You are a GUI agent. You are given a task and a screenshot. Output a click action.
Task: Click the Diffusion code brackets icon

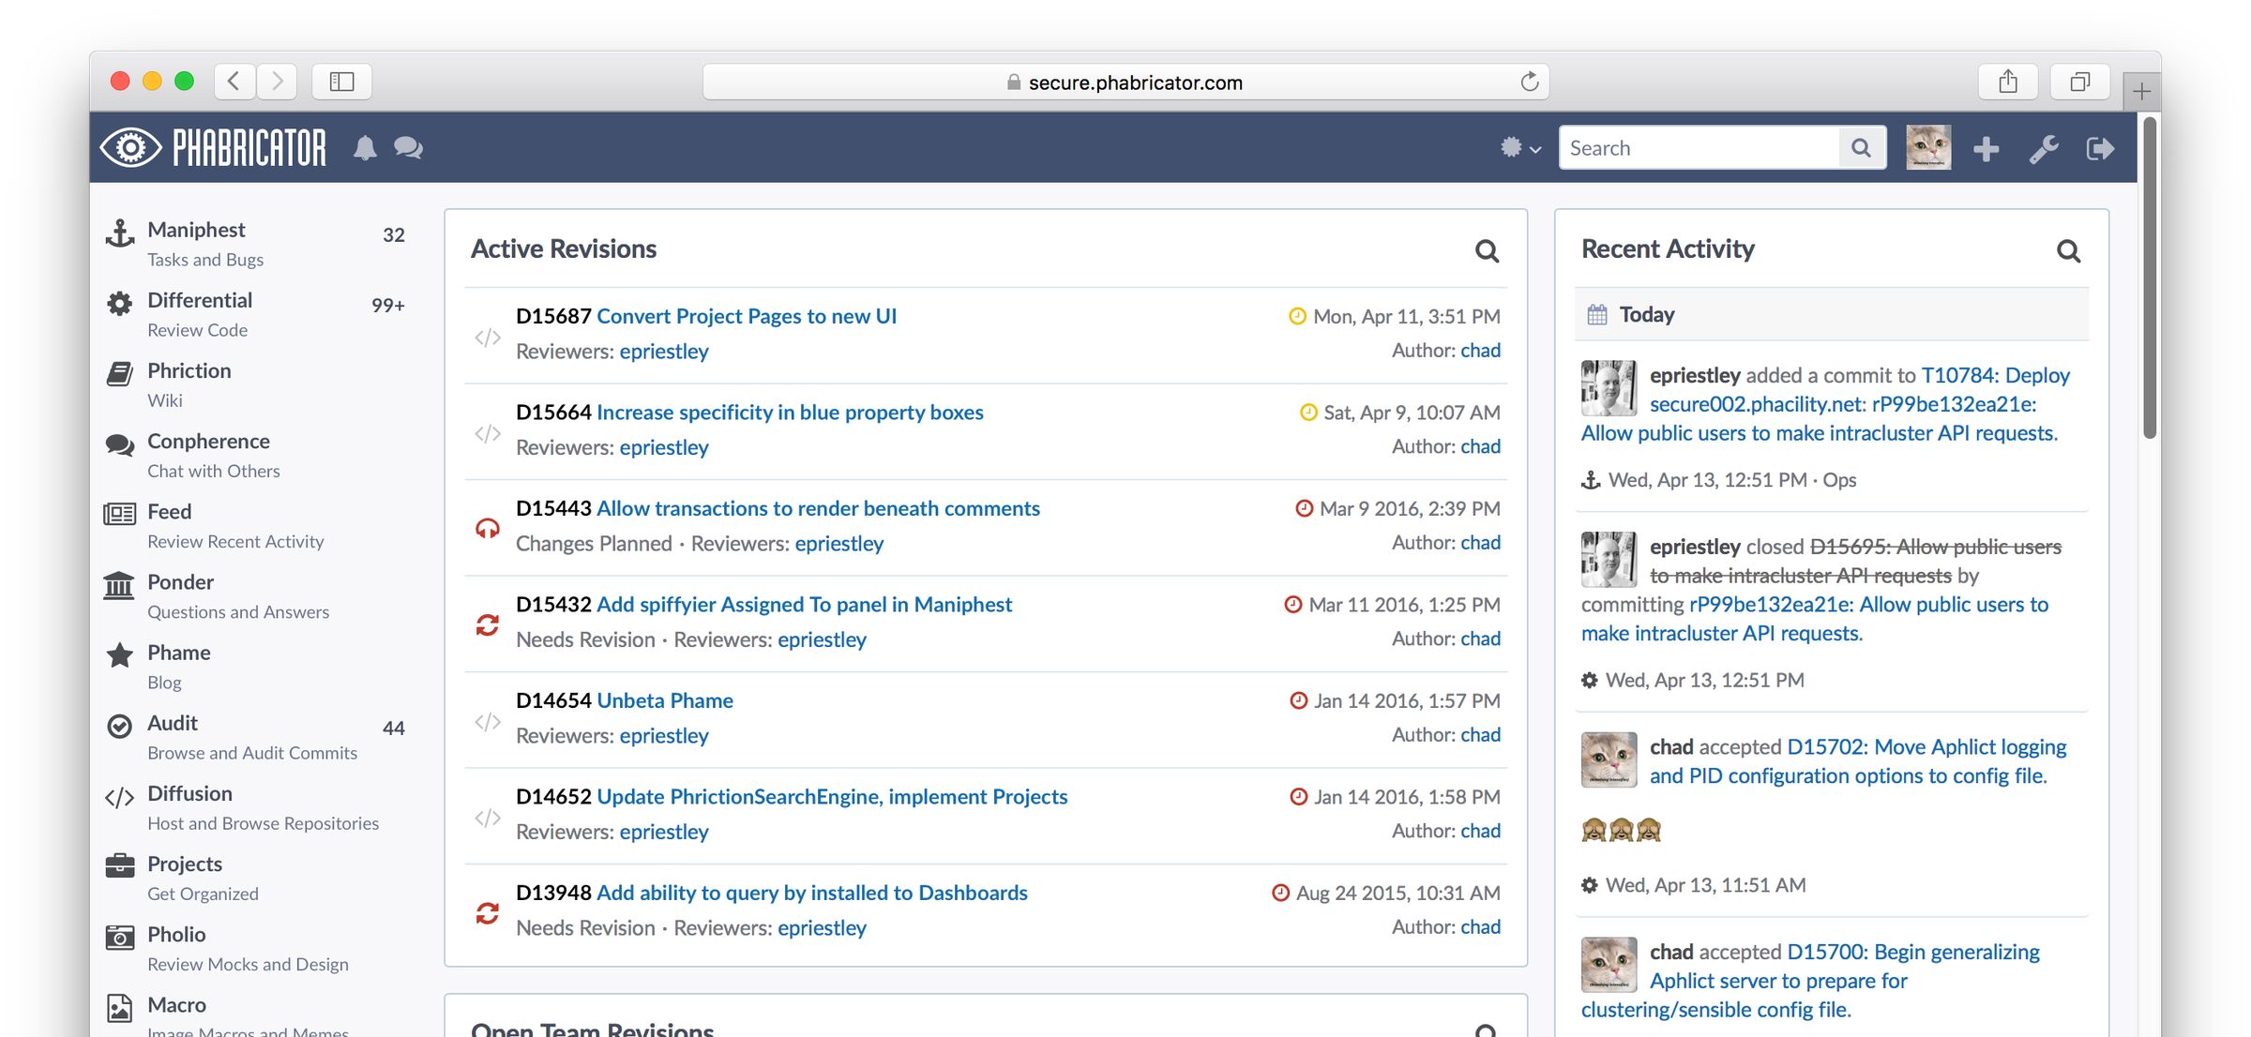pos(119,798)
